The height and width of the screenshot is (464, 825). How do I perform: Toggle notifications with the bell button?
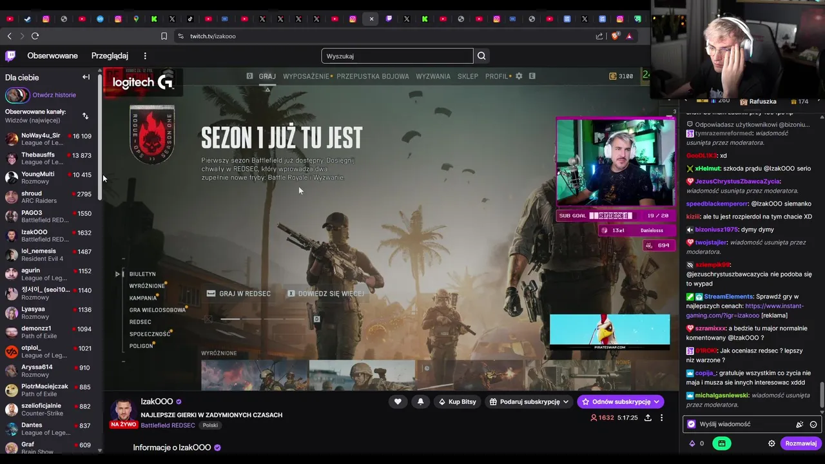pyautogui.click(x=420, y=401)
